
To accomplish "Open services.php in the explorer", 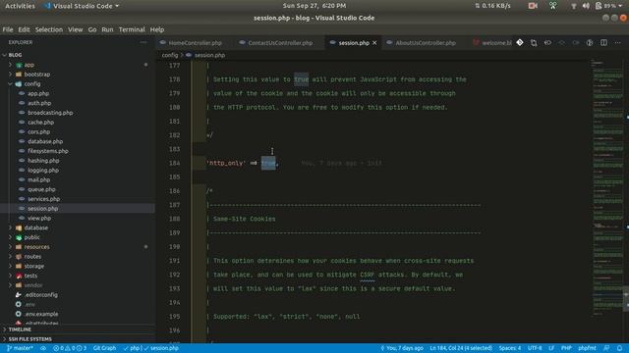I will (43, 199).
